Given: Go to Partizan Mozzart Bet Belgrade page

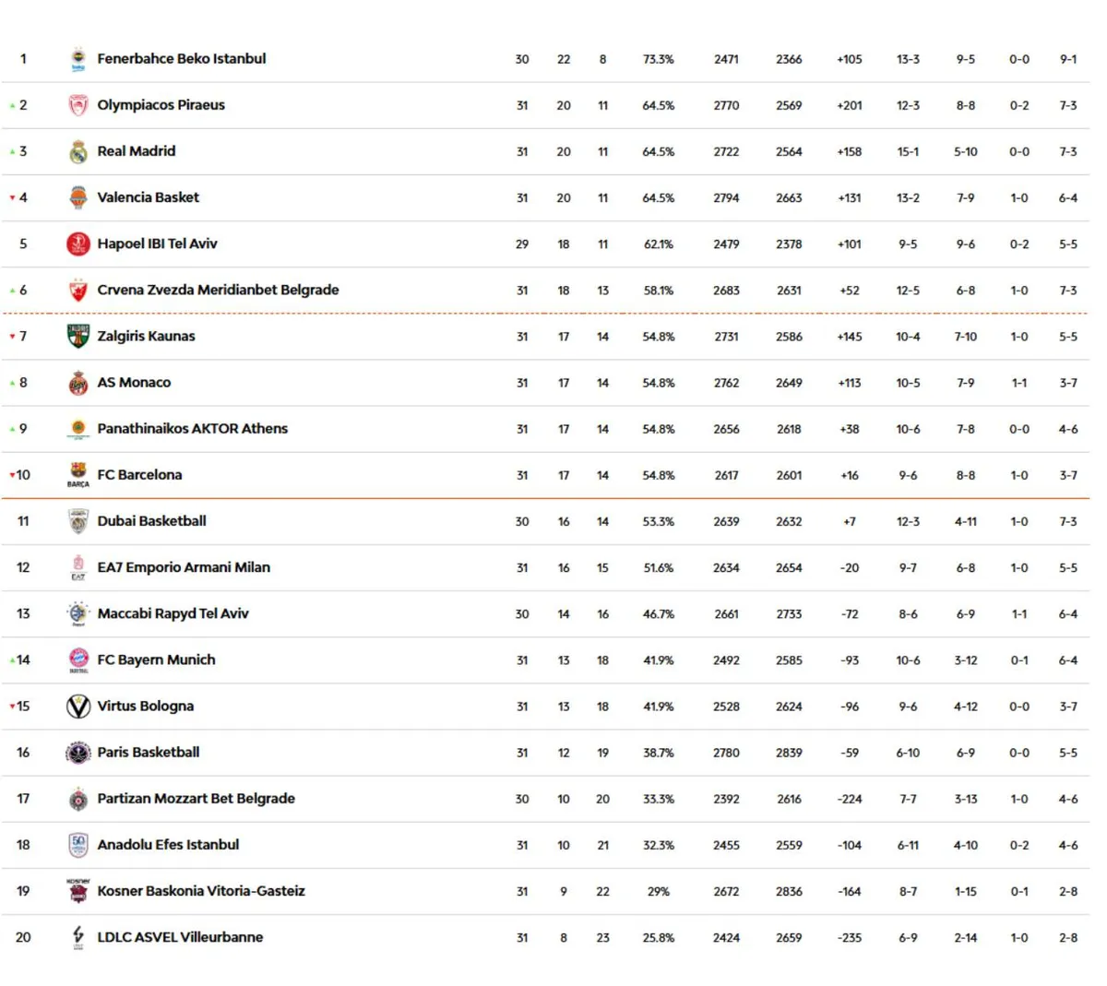Looking at the screenshot, I should click(x=196, y=799).
